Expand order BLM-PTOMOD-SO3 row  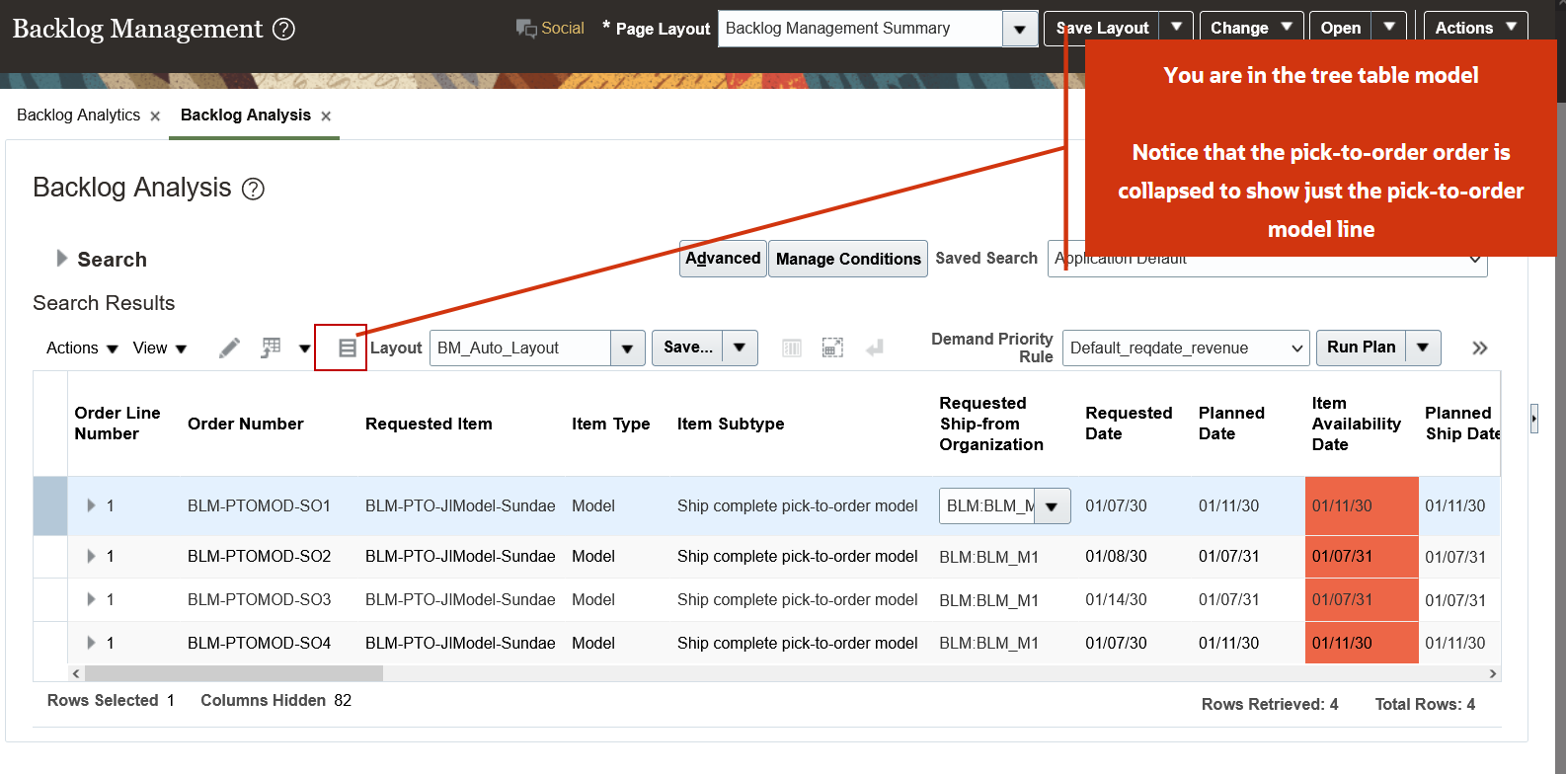[91, 599]
